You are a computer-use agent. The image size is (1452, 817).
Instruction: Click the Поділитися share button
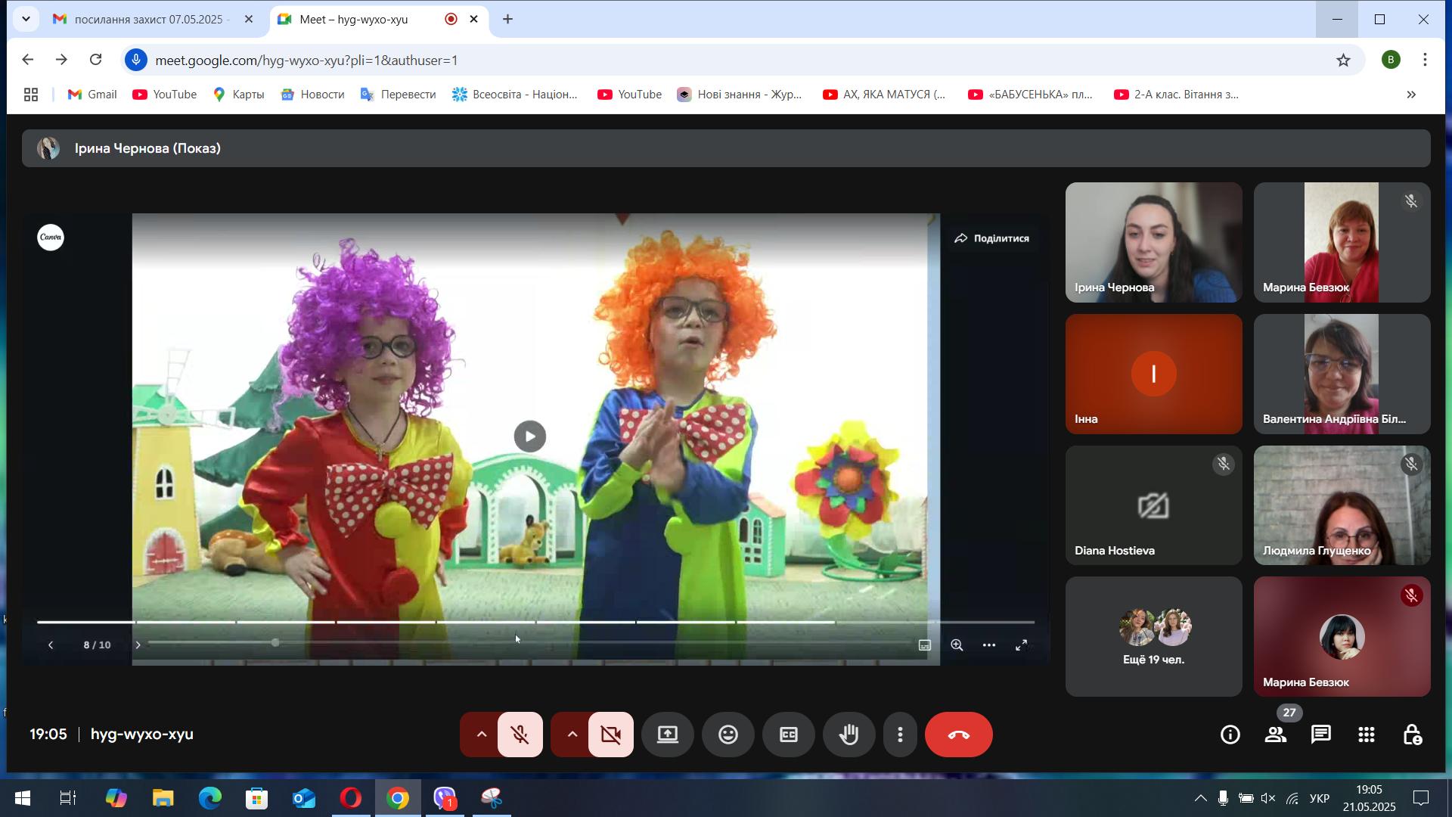tap(991, 238)
